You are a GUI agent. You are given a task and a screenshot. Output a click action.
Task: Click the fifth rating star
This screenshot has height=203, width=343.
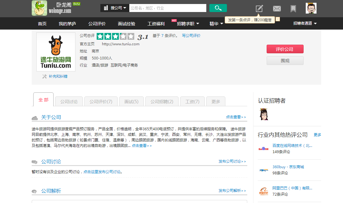[131, 36]
